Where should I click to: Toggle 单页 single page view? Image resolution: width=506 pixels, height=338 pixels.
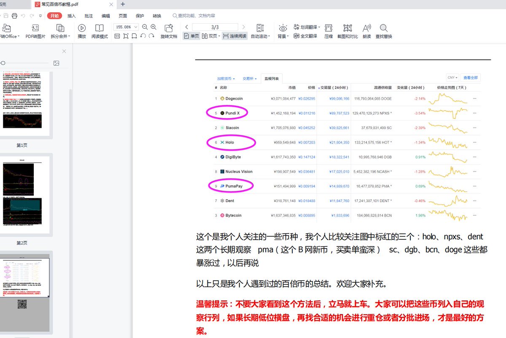[x=191, y=36]
